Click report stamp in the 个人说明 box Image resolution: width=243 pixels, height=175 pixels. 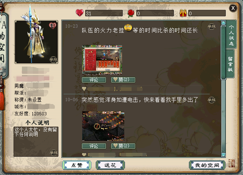(54, 152)
